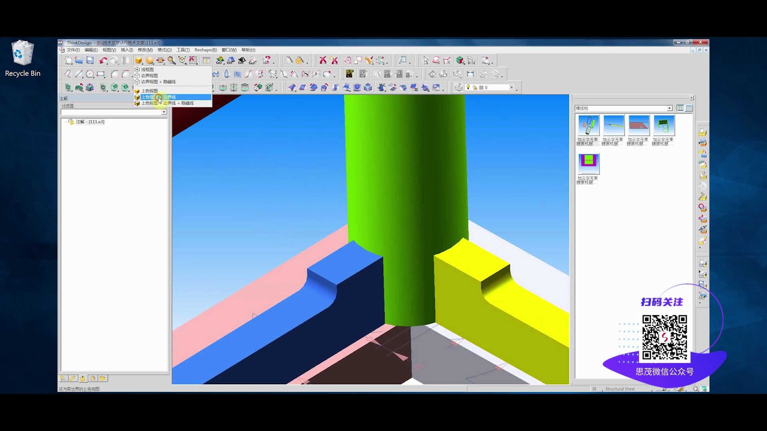Click the help question mark pointer icon
The height and width of the screenshot is (431, 767).
coord(267,60)
